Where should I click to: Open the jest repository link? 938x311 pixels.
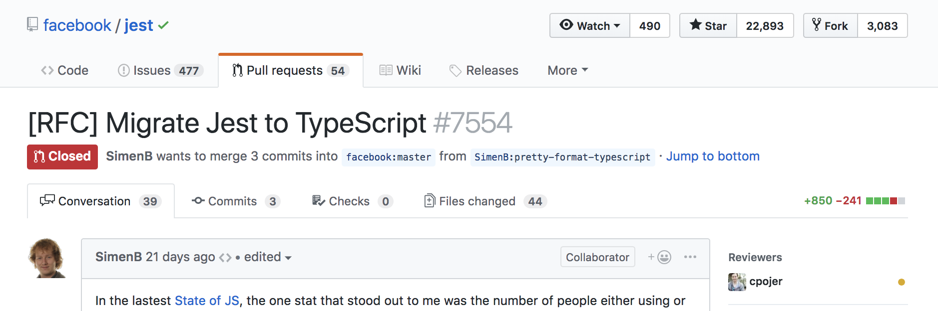139,25
